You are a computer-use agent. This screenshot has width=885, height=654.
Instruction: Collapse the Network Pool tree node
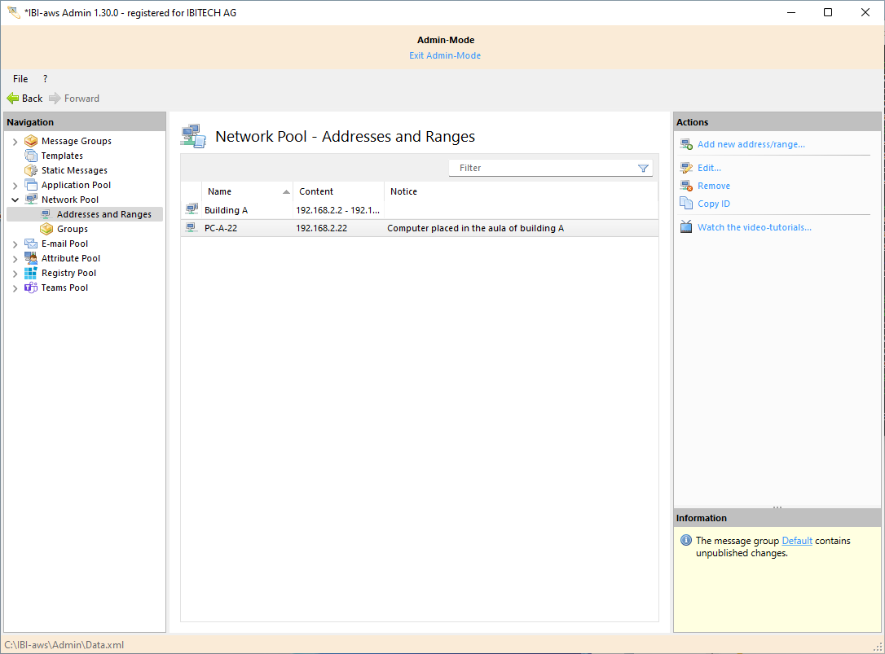[x=15, y=200]
